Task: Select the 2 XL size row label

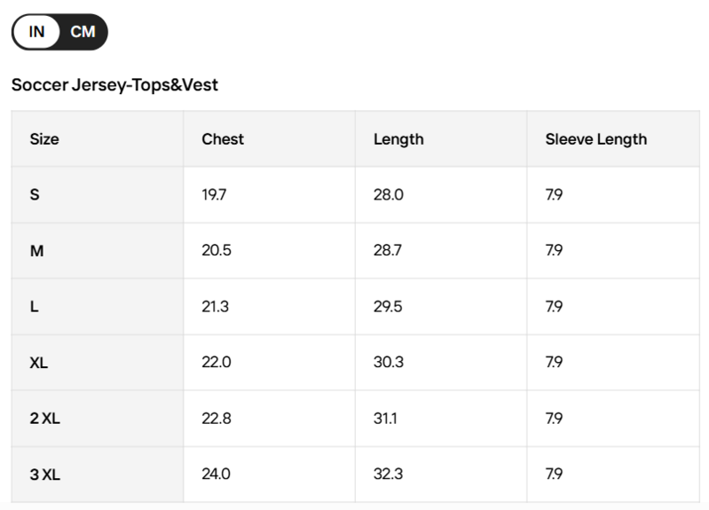Action: coord(44,419)
